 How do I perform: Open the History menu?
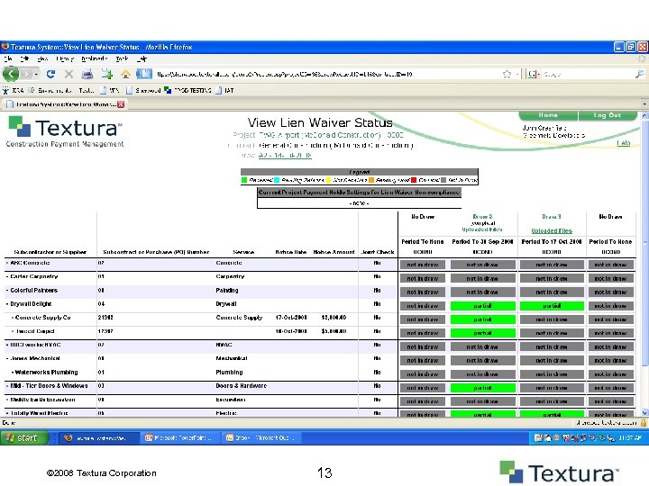65,59
